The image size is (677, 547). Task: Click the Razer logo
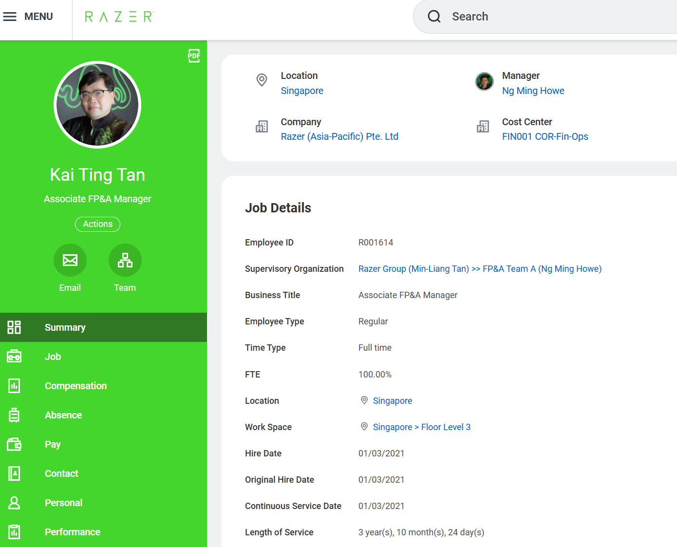[x=119, y=17]
